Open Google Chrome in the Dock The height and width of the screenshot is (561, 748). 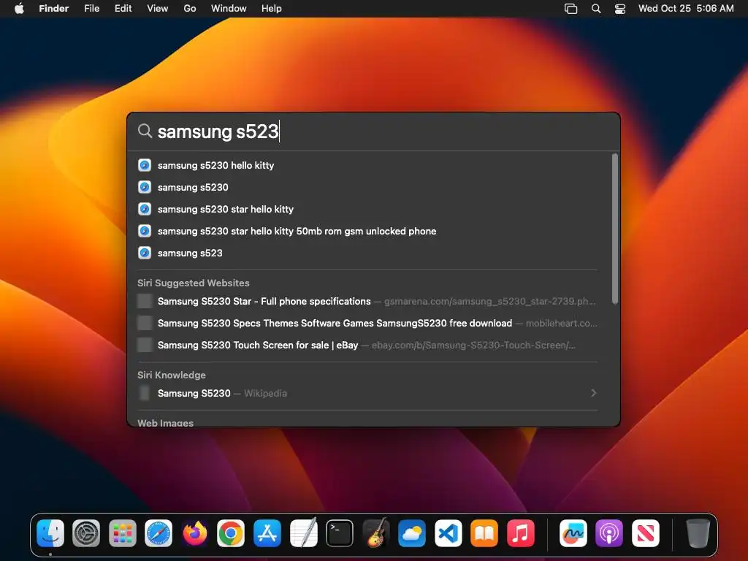coord(231,533)
